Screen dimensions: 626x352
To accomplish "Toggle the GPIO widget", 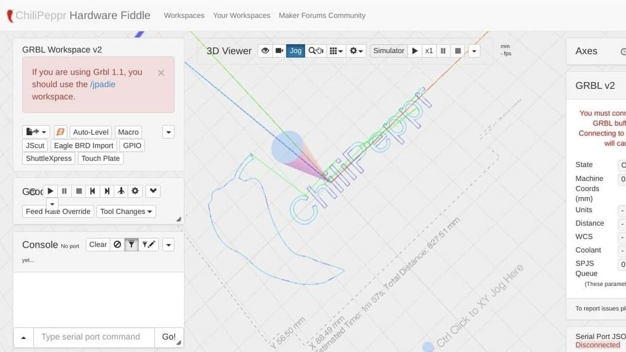I will pos(132,146).
